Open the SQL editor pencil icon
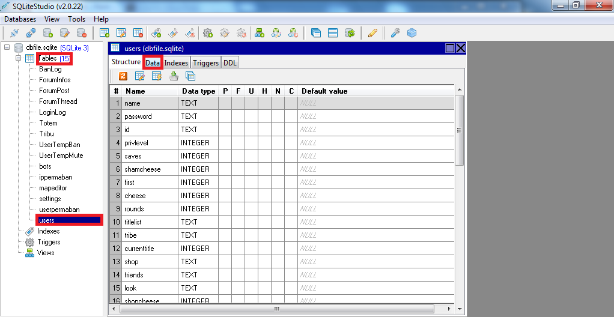Screen dimensions: 614x317 372,33
